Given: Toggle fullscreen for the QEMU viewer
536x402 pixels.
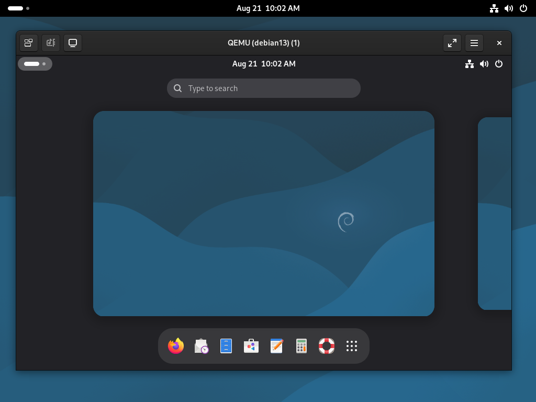Looking at the screenshot, I should click(x=452, y=43).
